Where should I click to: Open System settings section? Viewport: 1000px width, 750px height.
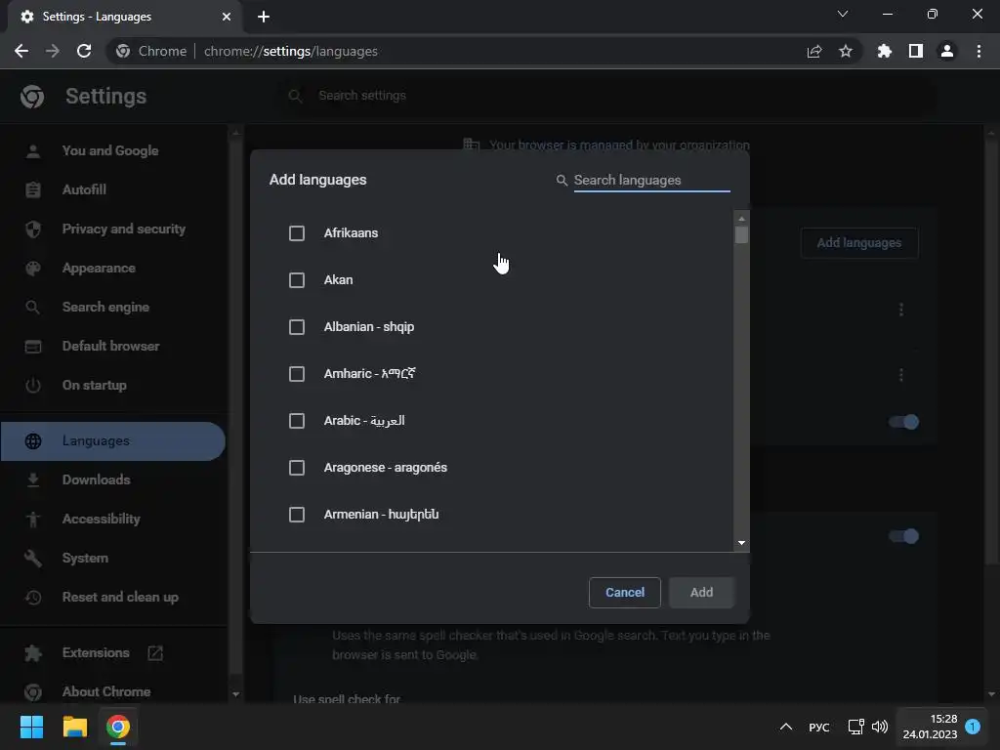tap(113, 558)
